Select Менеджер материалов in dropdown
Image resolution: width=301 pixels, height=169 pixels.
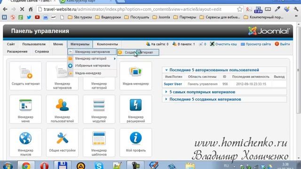pyautogui.click(x=92, y=52)
